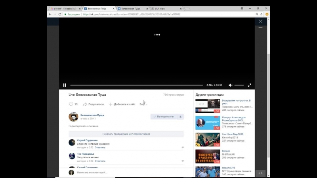Viewport: 317px width, 178px height.
Task: Show previous 247 comments
Action: (126, 134)
